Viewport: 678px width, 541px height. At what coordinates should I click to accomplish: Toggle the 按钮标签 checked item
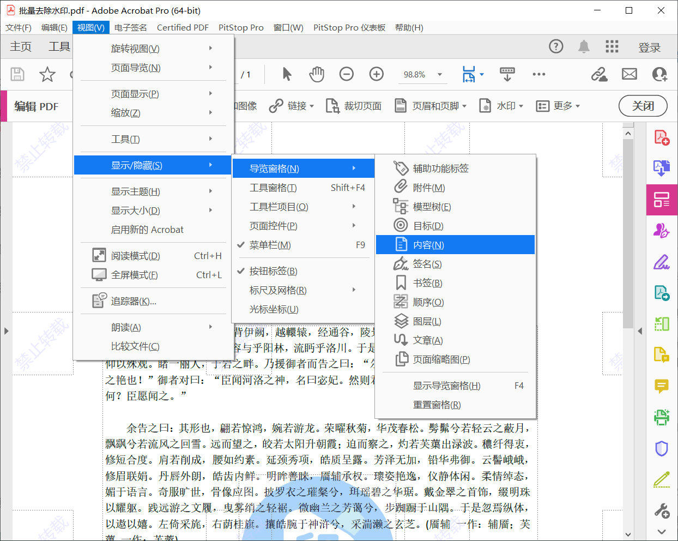[303, 271]
